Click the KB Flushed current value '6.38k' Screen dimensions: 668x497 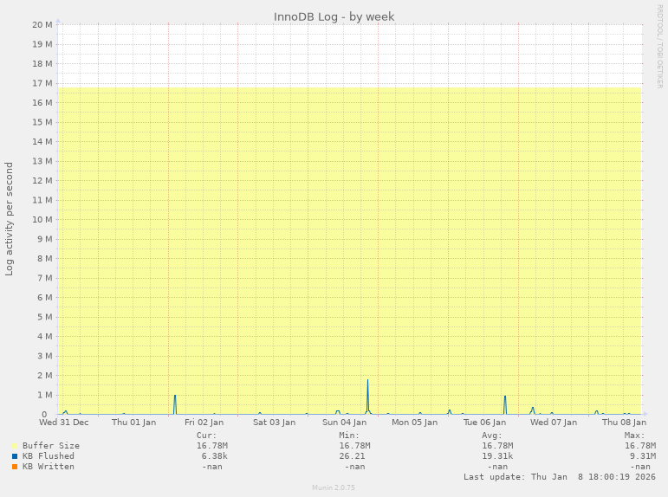[x=215, y=456]
